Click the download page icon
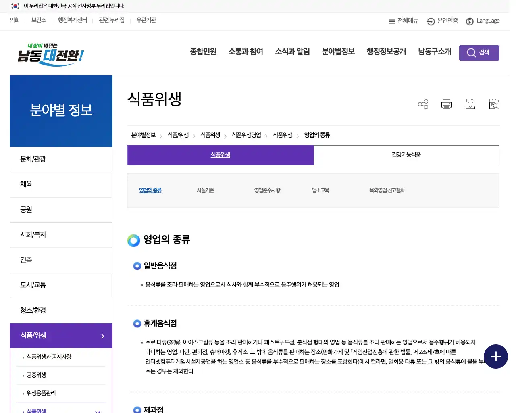The width and height of the screenshot is (516, 413). click(470, 104)
